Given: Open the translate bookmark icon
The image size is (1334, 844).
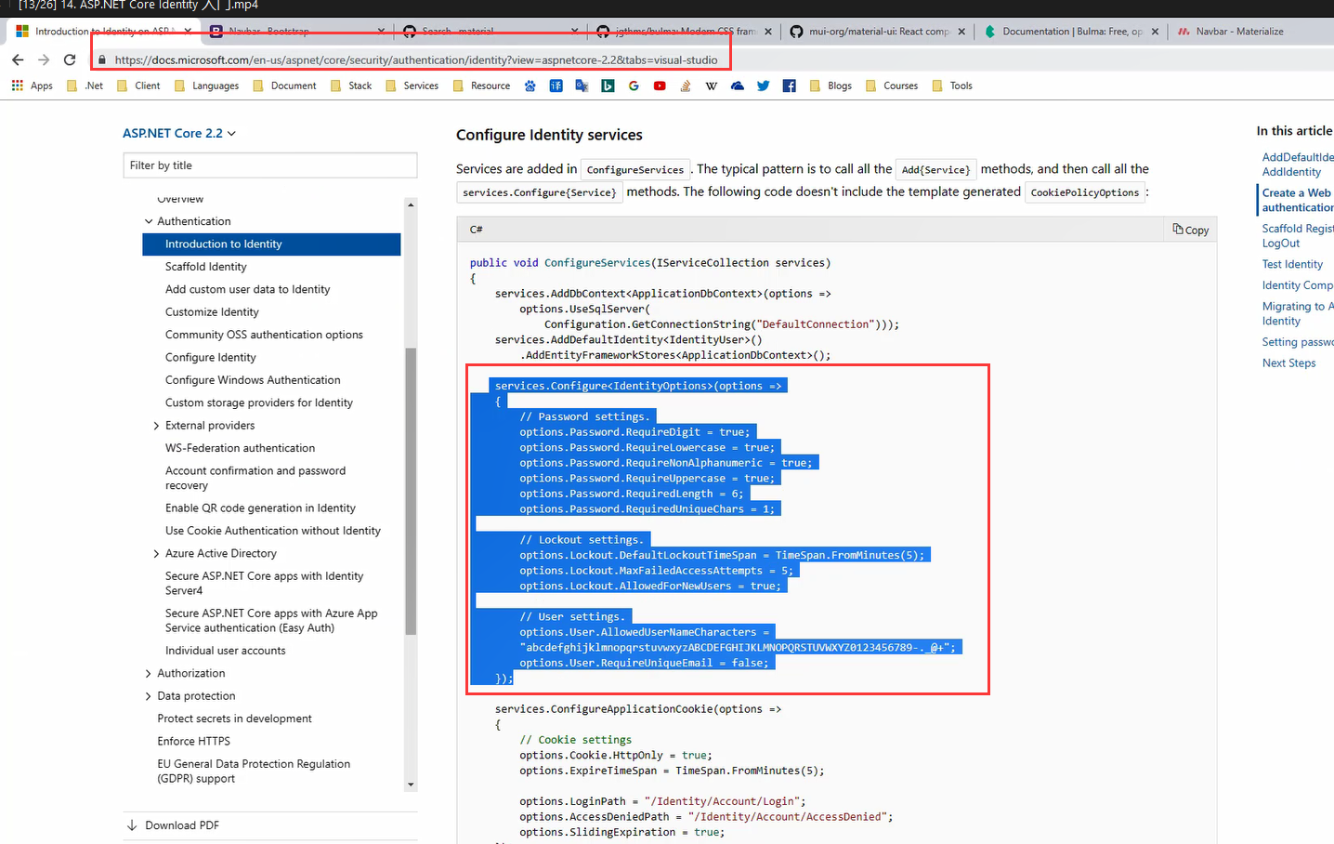Looking at the screenshot, I should tap(582, 86).
